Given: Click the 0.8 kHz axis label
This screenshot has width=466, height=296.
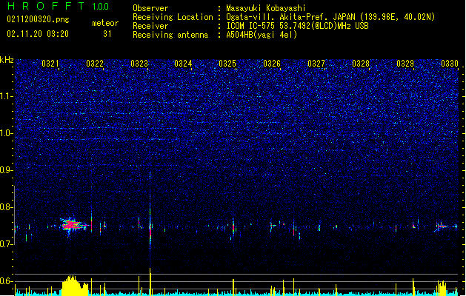Looking at the screenshot, I should [7, 207].
